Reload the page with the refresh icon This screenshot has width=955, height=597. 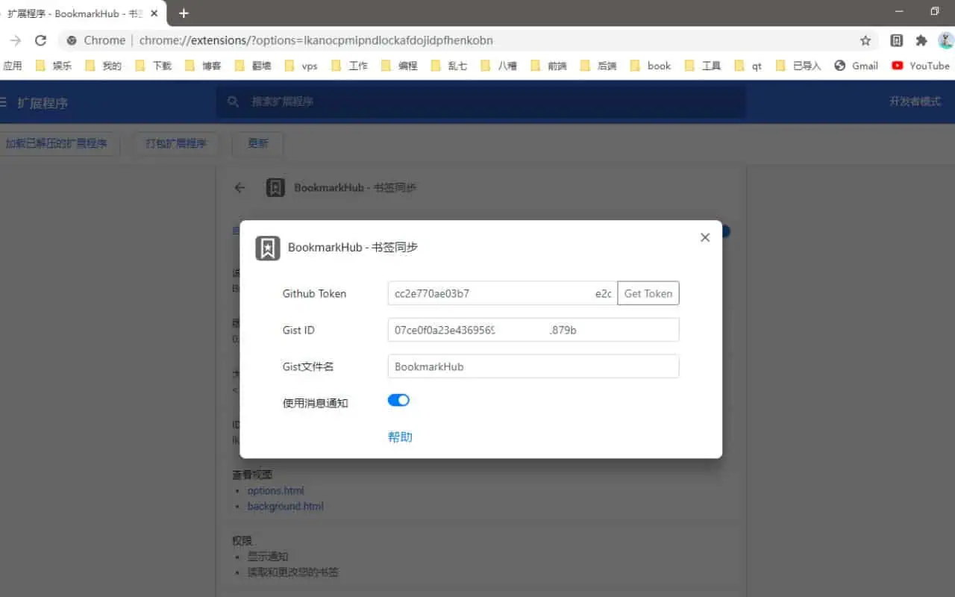click(40, 40)
